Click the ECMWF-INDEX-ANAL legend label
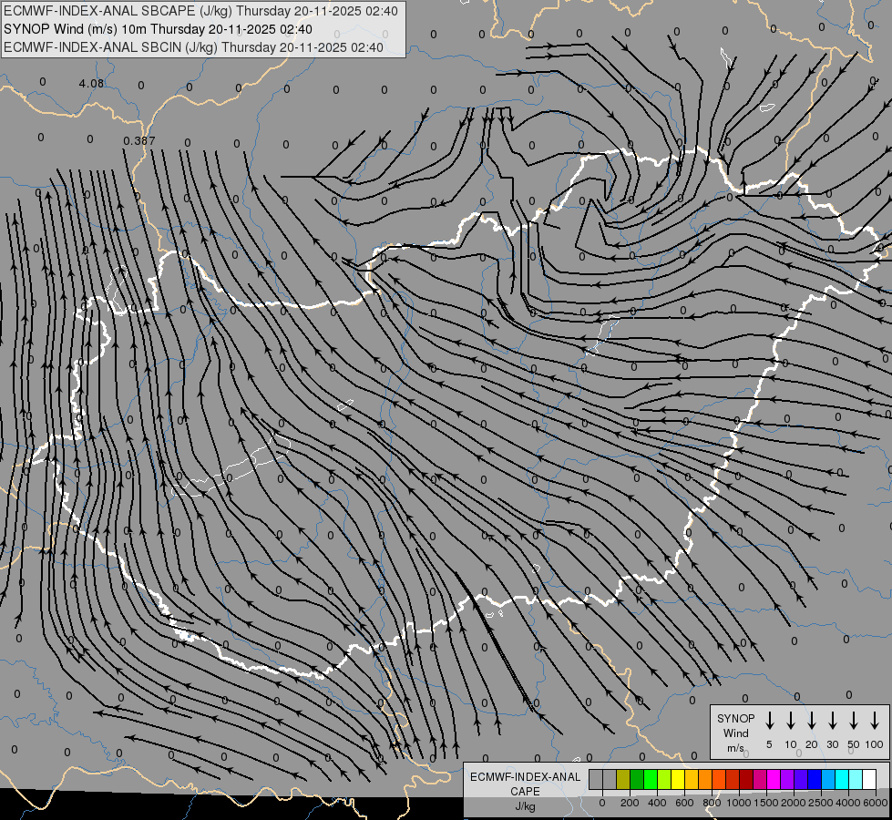Image resolution: width=892 pixels, height=820 pixels. tap(525, 777)
